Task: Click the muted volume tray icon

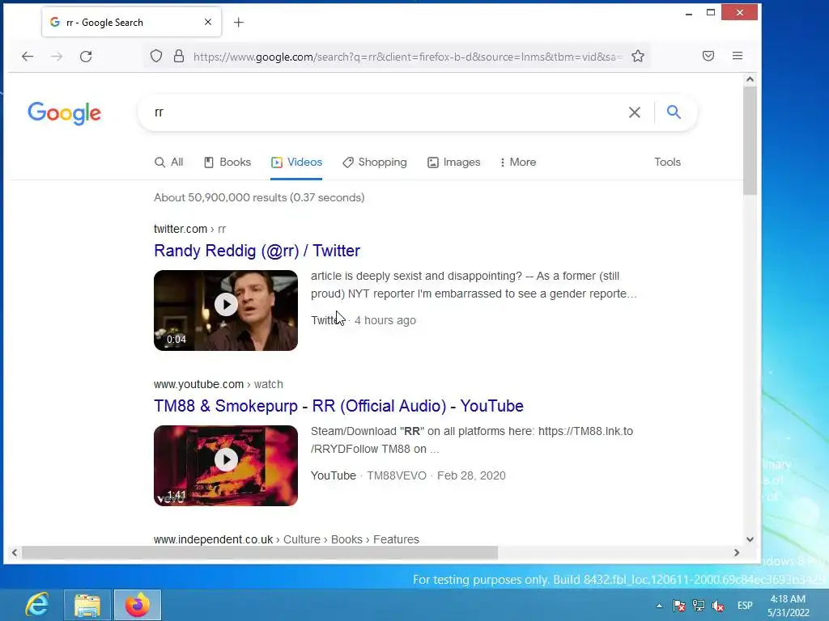Action: (x=718, y=606)
